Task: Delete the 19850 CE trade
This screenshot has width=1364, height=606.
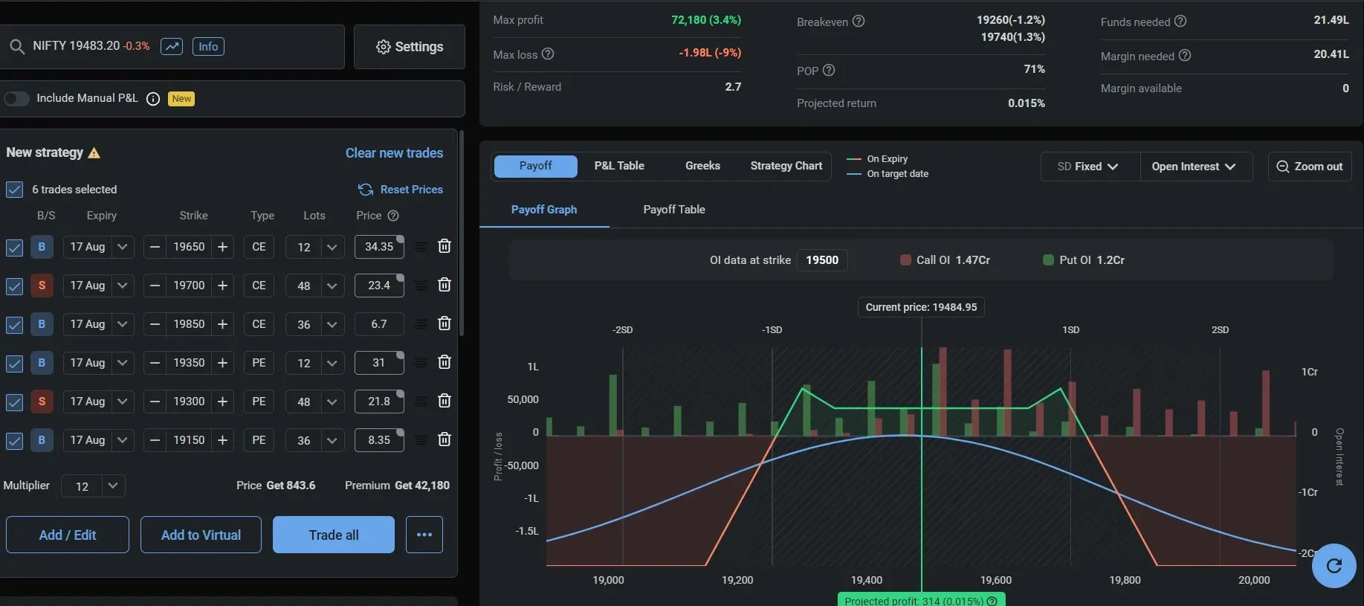Action: pos(445,323)
